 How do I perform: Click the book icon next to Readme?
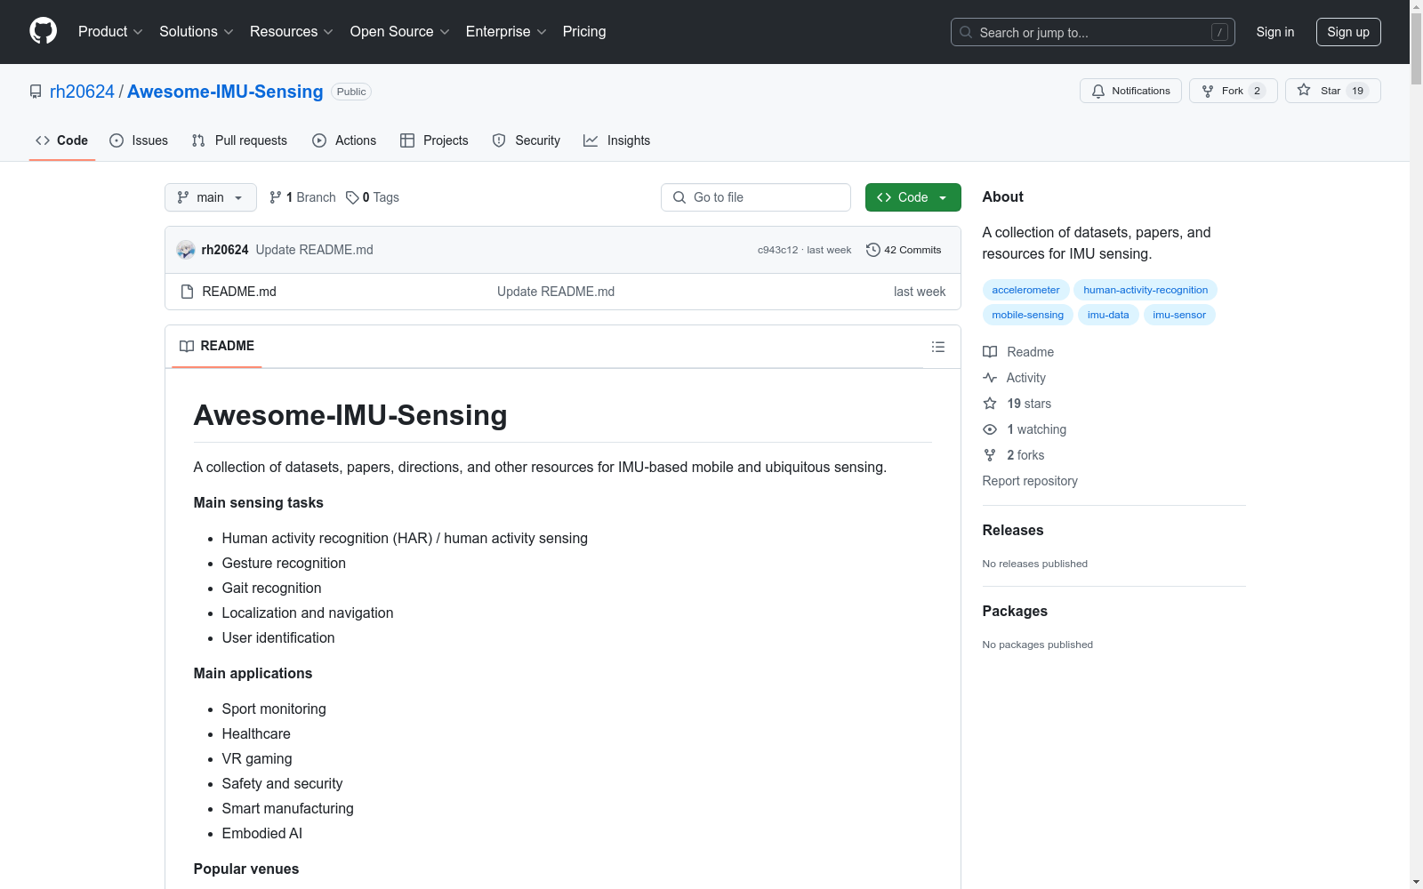point(990,352)
